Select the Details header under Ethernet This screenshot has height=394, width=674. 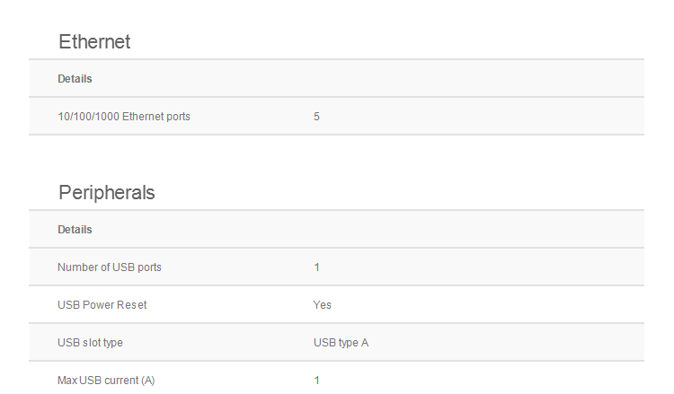tap(75, 79)
